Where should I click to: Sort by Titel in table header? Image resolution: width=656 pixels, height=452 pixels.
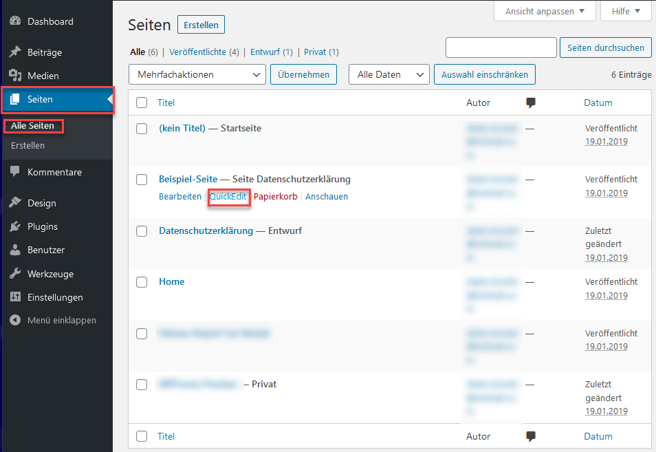click(166, 103)
